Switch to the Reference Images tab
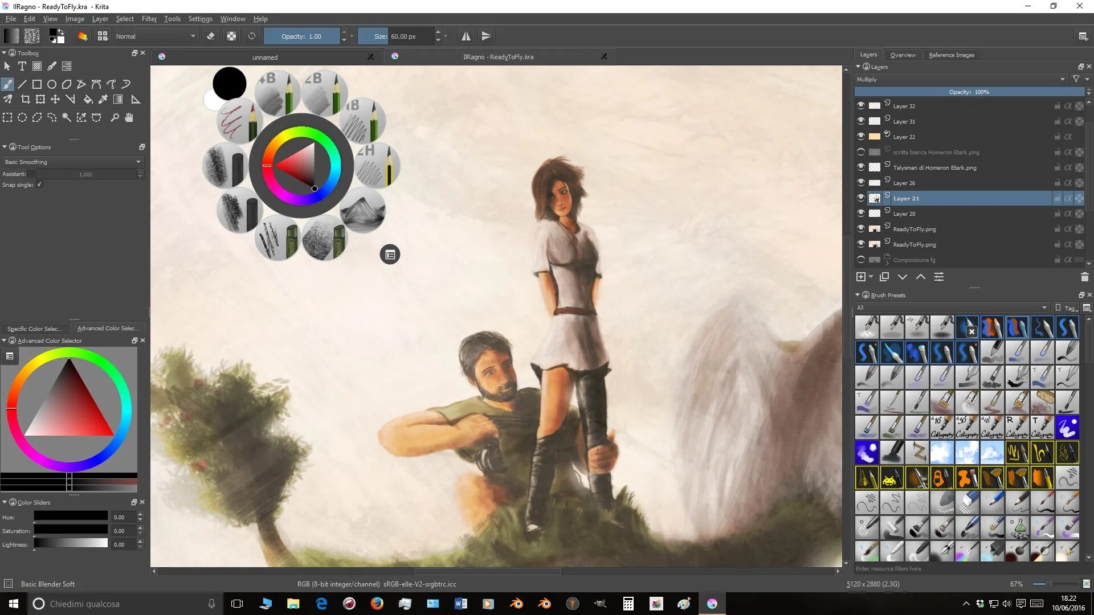 click(x=951, y=55)
